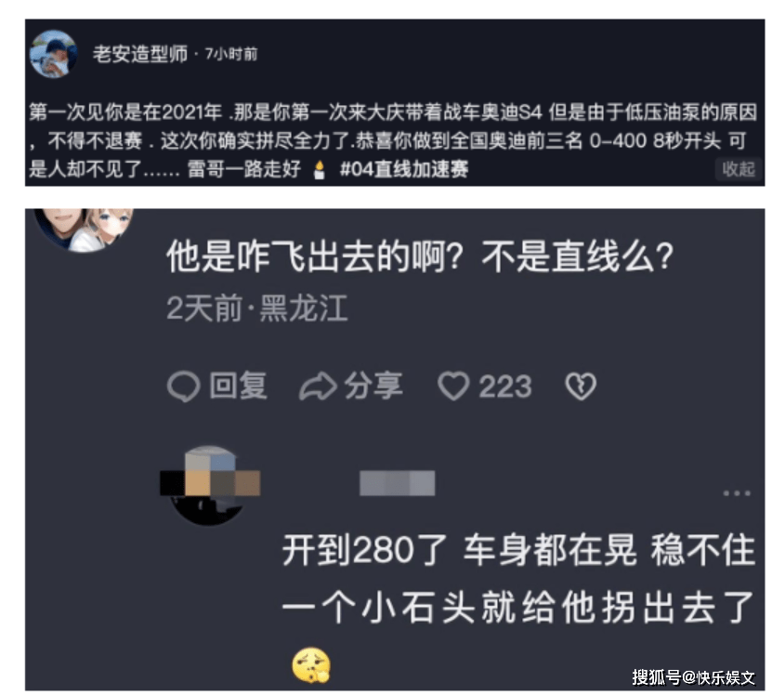Click the sad emoji in reply
The image size is (772, 695).
(311, 665)
